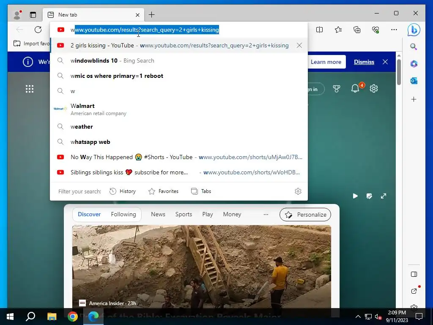433x325 pixels.
Task: Open split screen view icon
Action: point(319,30)
